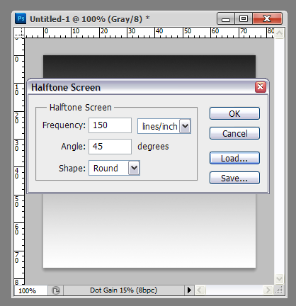Click the horizontal scrollbar right arrow
Viewport: 296px width, 306px height.
point(268,290)
